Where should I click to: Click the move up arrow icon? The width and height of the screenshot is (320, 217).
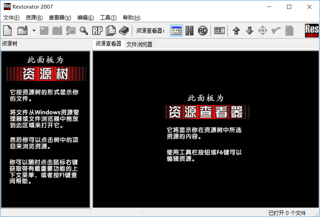pos(236,31)
